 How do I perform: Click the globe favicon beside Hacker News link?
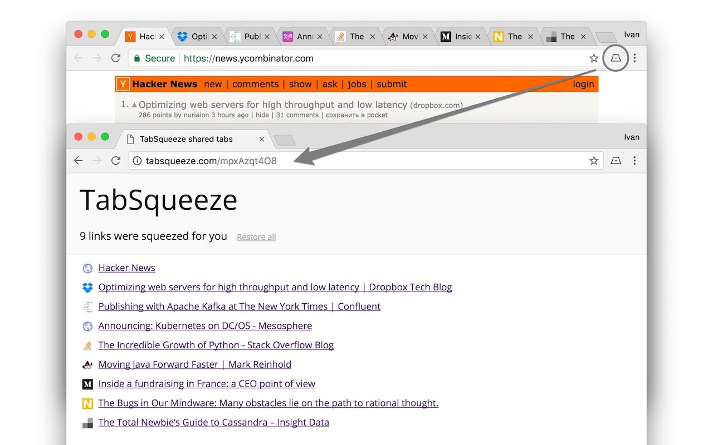(87, 268)
